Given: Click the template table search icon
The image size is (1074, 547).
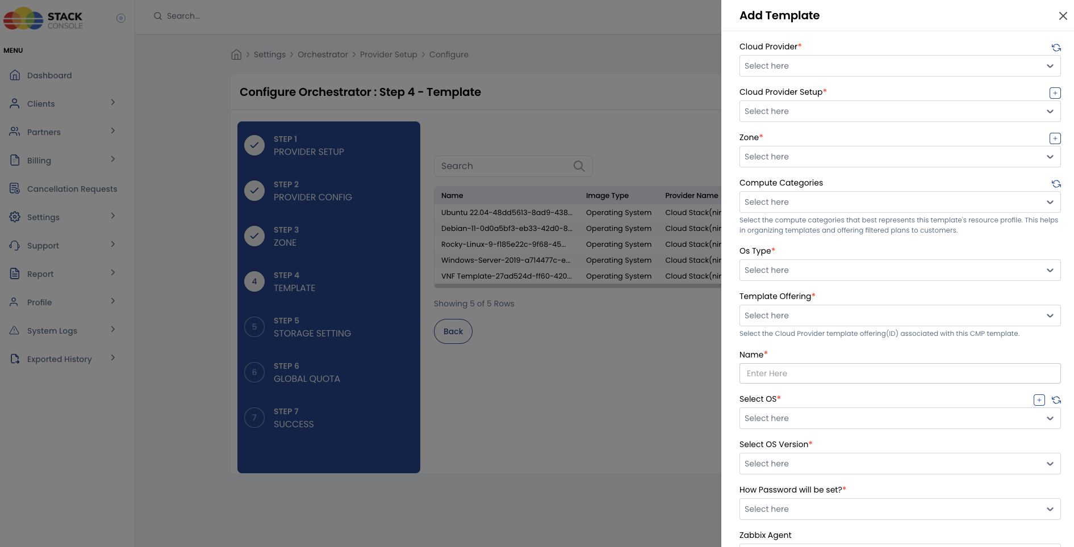Looking at the screenshot, I should (579, 166).
